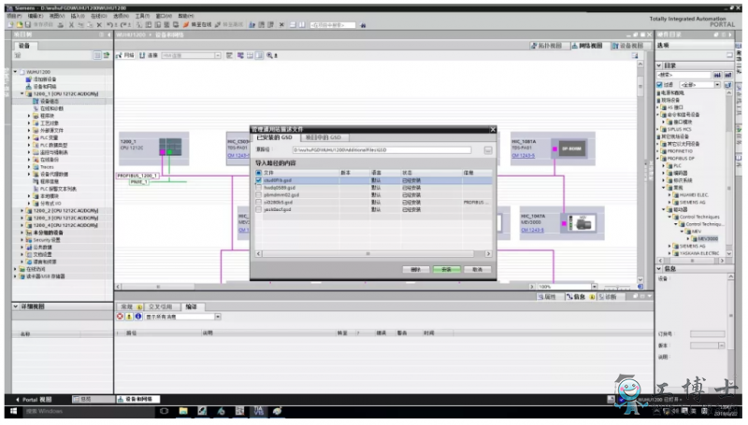Image resolution: width=748 pixels, height=425 pixels.
Task: Click the Cancel button in GSD dialog
Action: click(x=478, y=270)
